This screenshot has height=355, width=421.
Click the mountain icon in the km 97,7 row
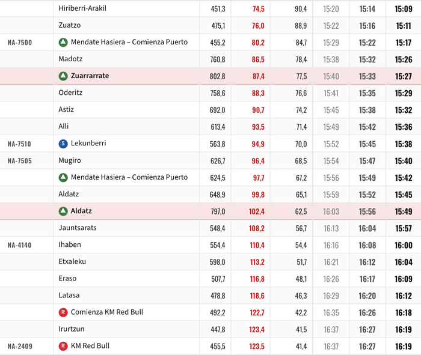coord(63,178)
